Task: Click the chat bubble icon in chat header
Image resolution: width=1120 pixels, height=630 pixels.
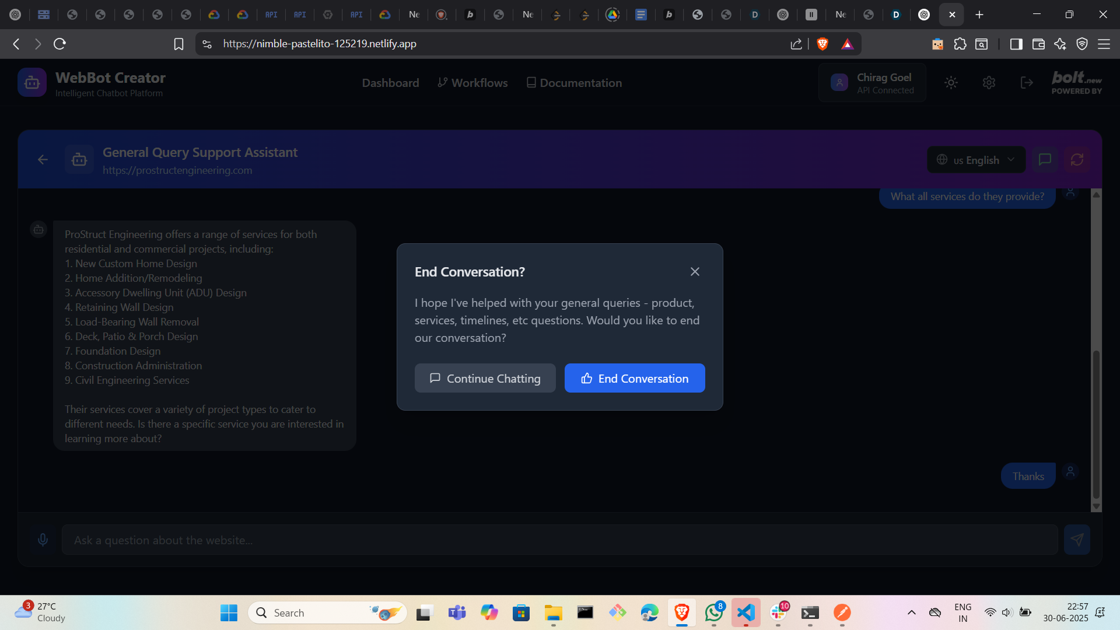Action: pos(1045,160)
